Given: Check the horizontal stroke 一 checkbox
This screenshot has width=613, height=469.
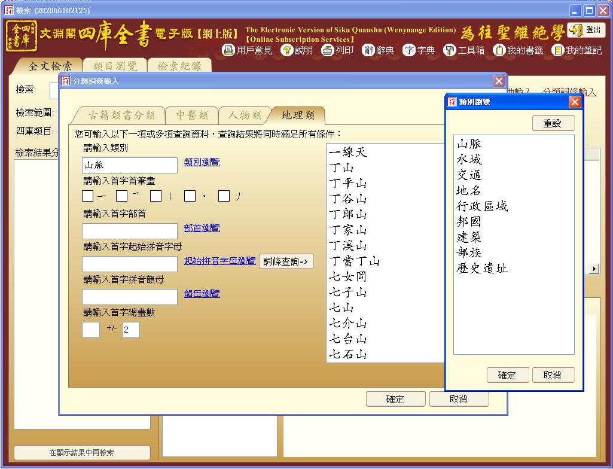Looking at the screenshot, I should click(x=88, y=196).
